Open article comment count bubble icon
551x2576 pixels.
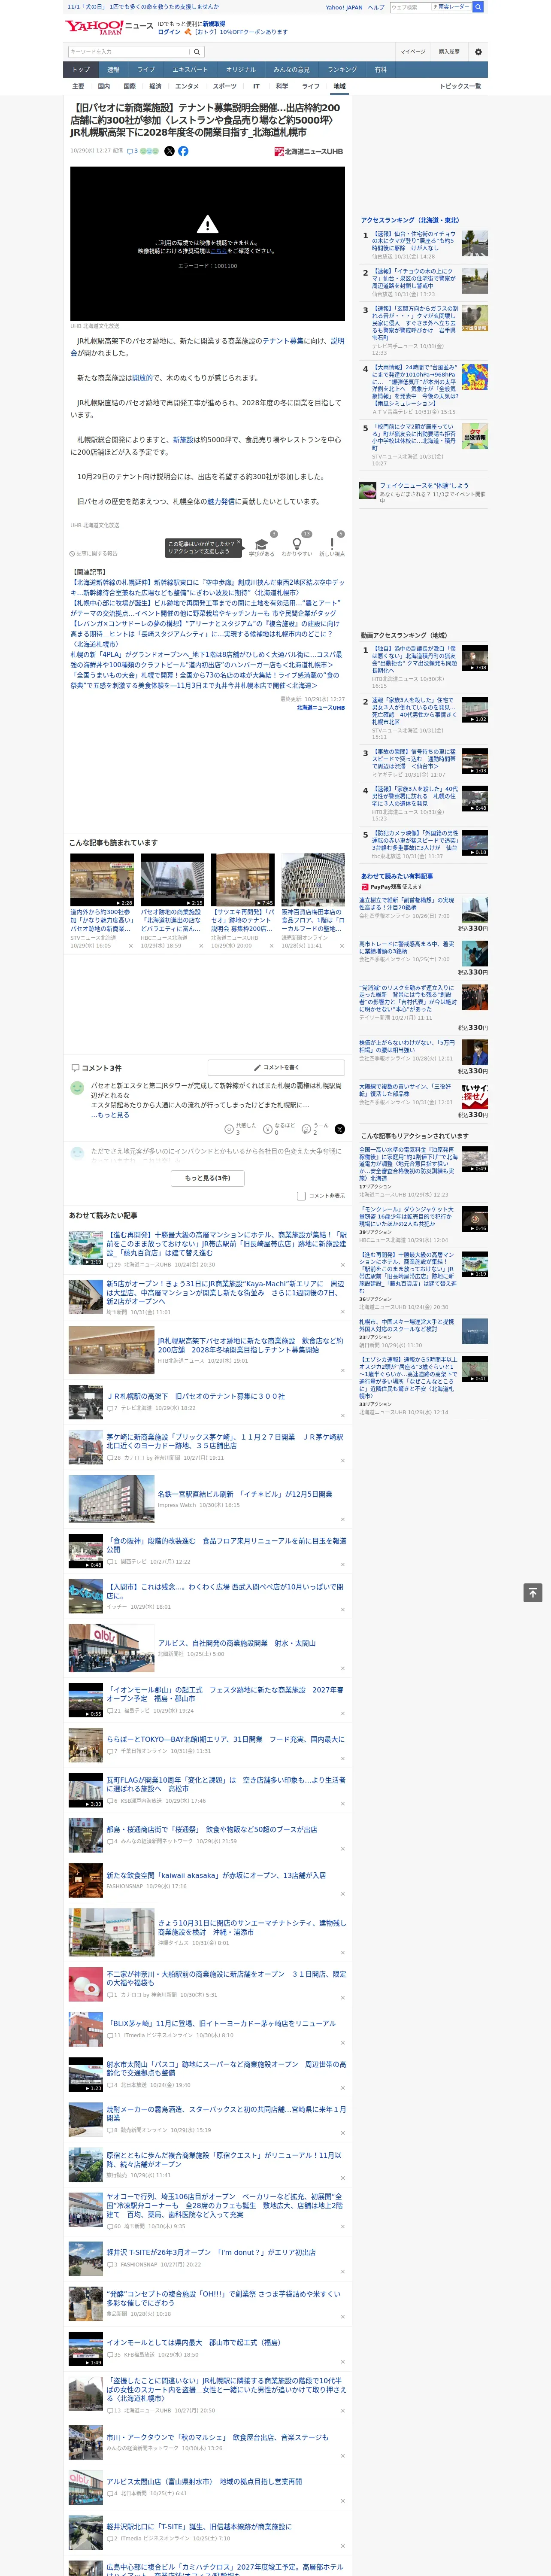pos(129,151)
